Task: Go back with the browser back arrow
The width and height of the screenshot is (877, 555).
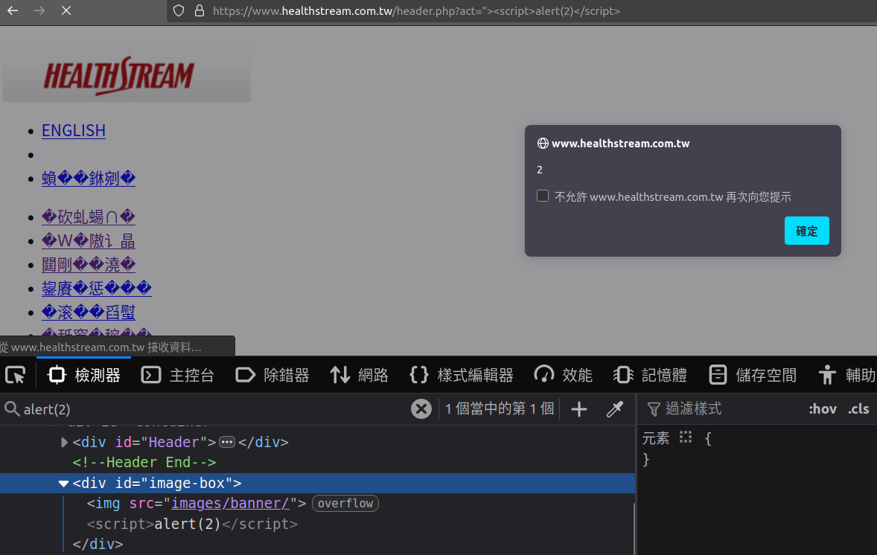Action: pos(13,10)
